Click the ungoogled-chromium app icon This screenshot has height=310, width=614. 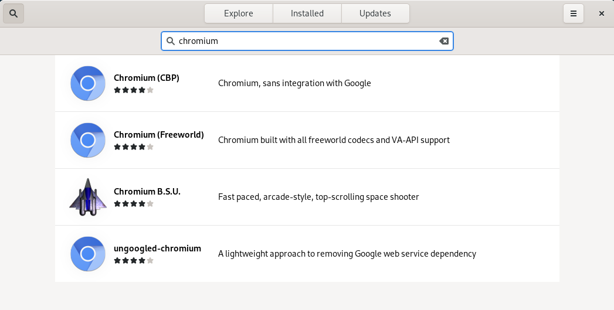click(x=88, y=254)
